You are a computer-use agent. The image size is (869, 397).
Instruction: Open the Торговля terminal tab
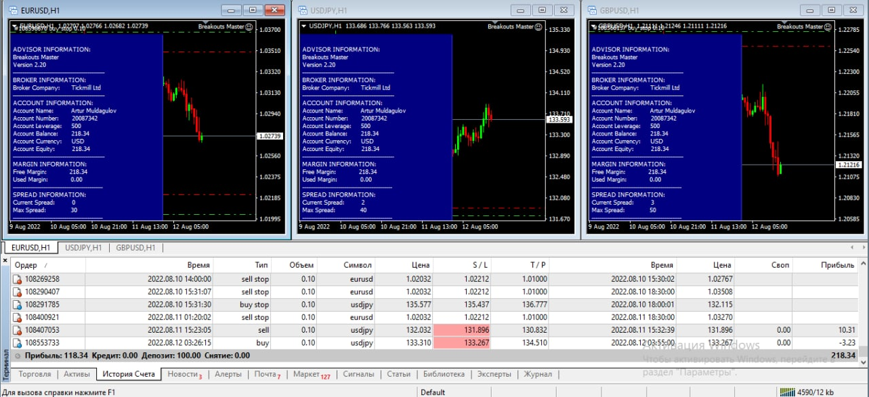click(35, 374)
